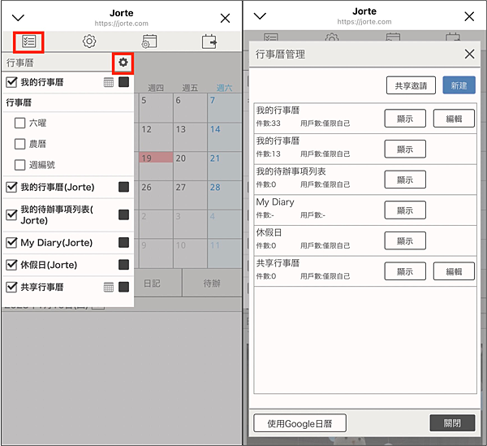Click the 使用Google日曆 button
Screen dimensions: 487x446
coord(300,423)
